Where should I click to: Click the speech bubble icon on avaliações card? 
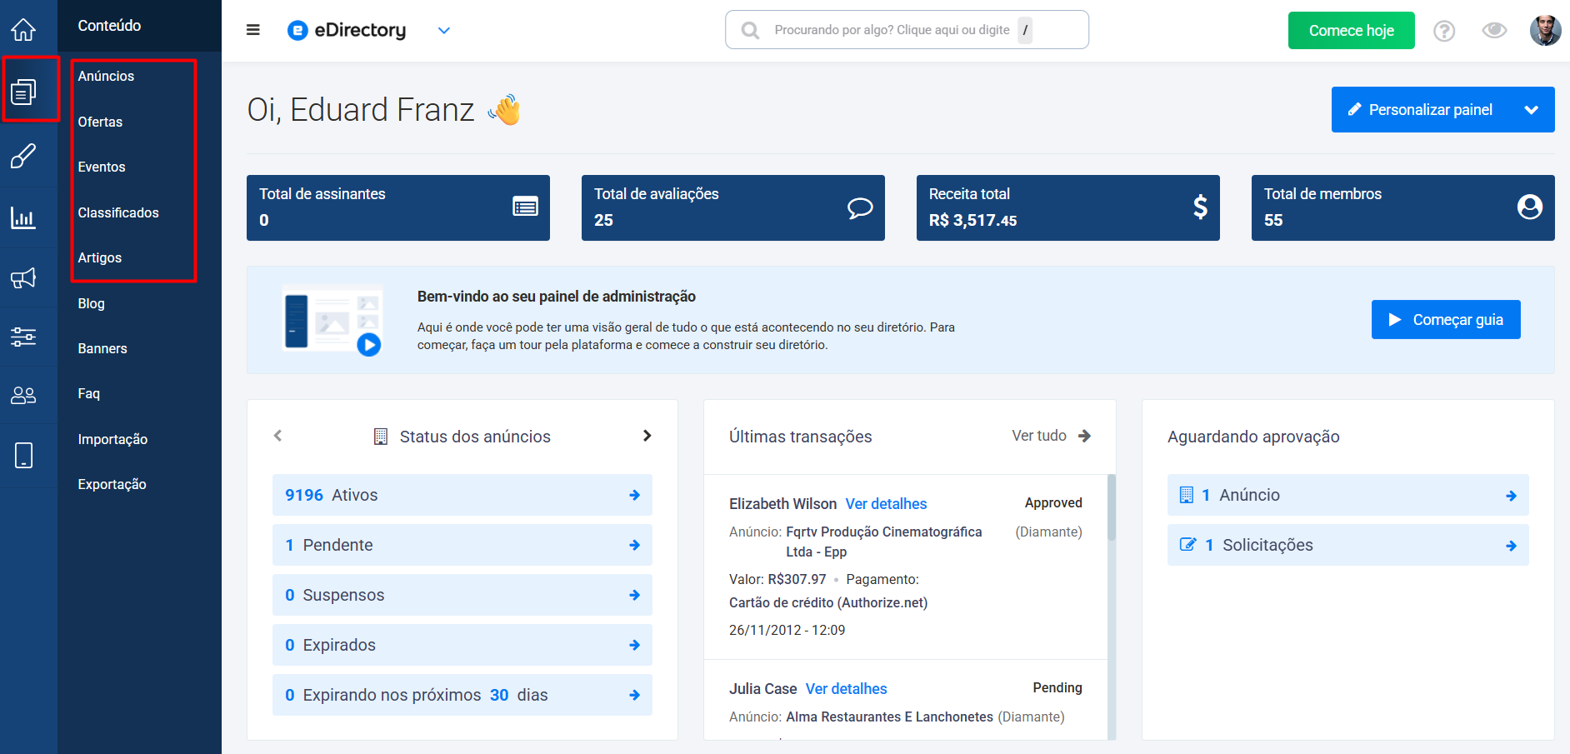coord(860,207)
